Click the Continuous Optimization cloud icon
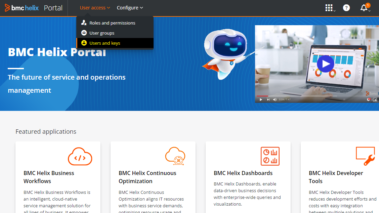Screen dimensions: 379x213 pyautogui.click(x=175, y=156)
